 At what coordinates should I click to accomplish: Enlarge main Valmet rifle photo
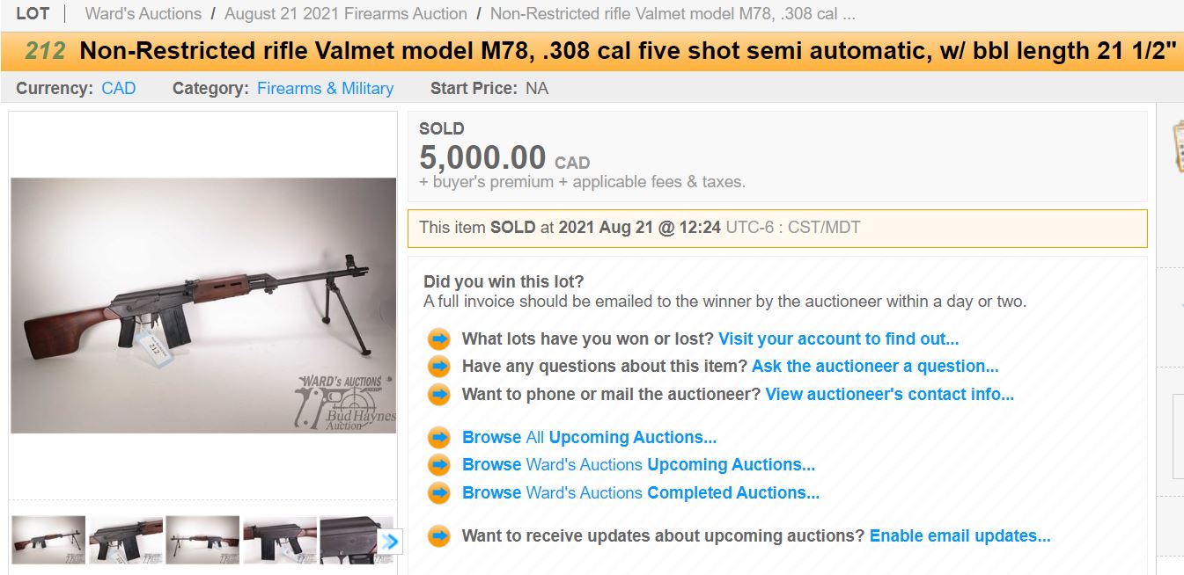point(203,305)
